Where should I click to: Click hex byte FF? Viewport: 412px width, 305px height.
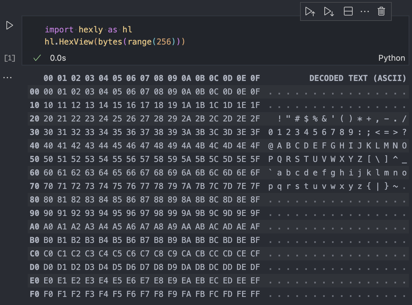coord(255,294)
